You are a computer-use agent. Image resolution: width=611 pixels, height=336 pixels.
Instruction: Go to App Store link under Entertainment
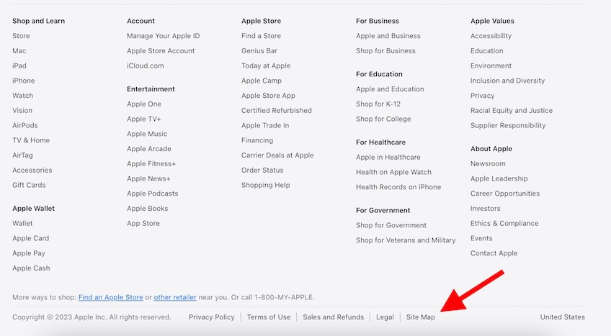(x=143, y=223)
